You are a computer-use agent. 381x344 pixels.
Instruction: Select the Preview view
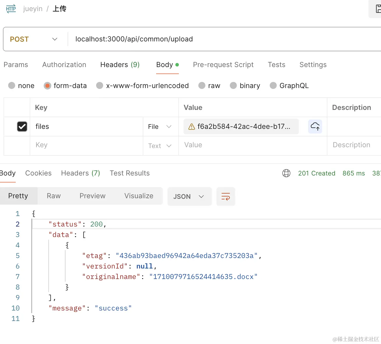pos(93,196)
